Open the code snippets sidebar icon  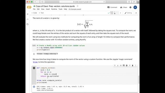[28, 19]
